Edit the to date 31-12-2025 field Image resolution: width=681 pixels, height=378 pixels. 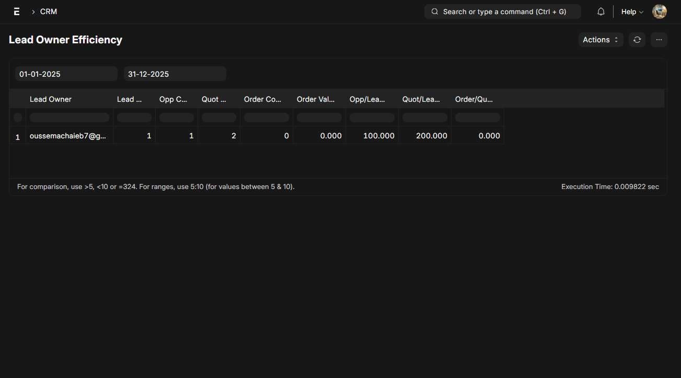coord(175,74)
